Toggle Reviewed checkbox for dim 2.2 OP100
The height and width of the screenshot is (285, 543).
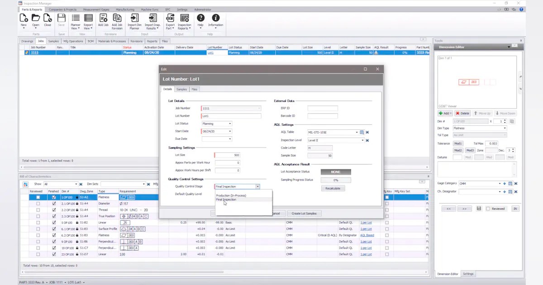point(38,210)
